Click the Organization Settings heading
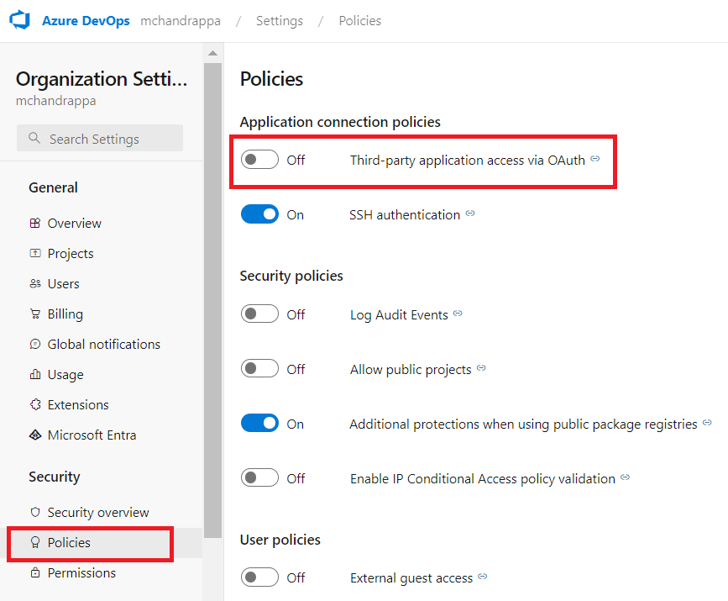Viewport: 728px width, 601px height. point(102,79)
